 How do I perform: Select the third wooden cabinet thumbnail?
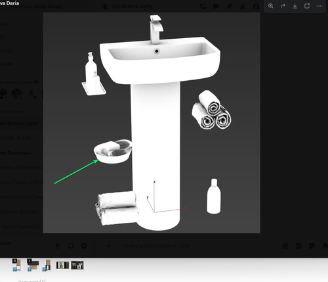point(47,265)
